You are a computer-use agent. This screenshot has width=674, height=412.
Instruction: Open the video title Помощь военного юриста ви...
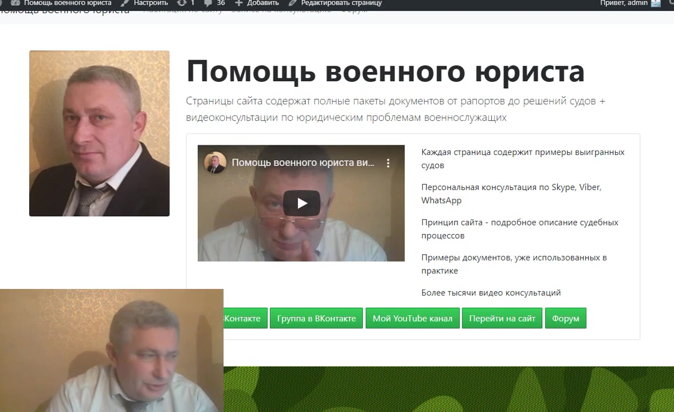pos(303,163)
